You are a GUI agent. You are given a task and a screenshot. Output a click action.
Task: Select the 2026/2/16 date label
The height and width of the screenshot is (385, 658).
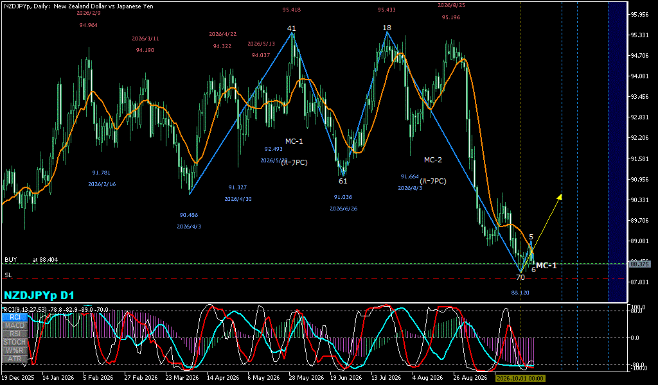click(x=102, y=184)
